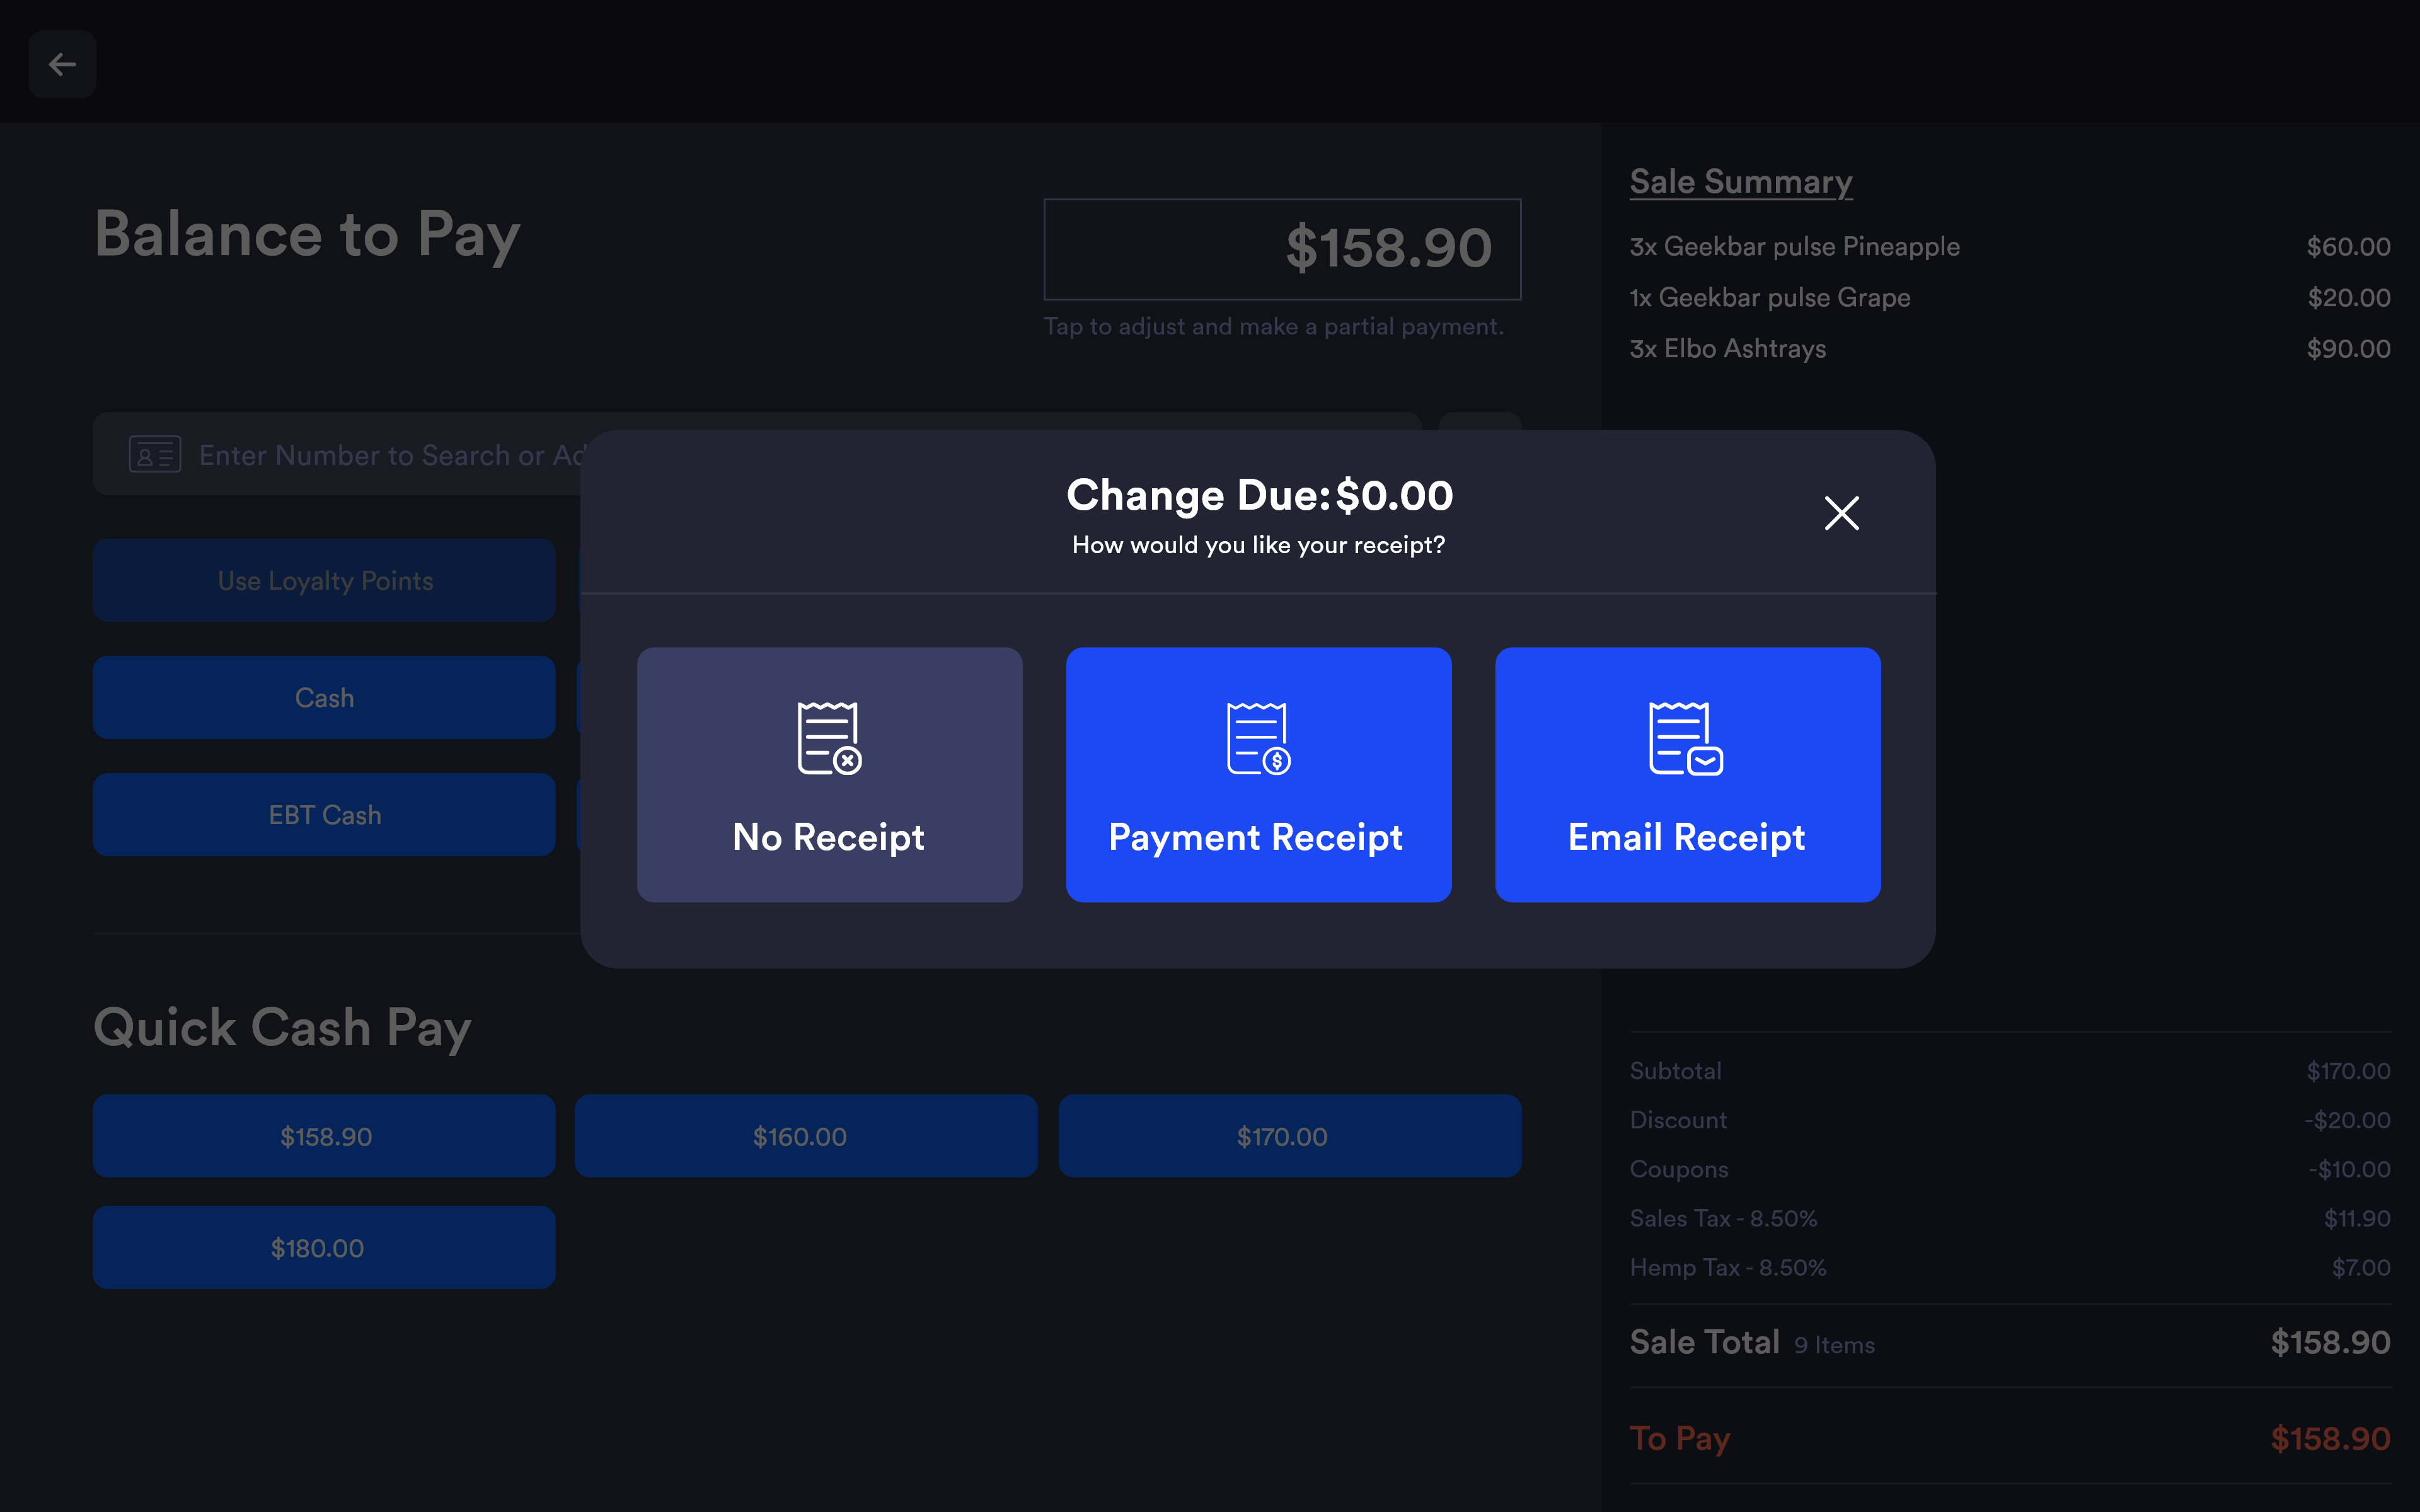Pay quick cash $170.00
Screen dimensions: 2420x1512
[1289, 1136]
